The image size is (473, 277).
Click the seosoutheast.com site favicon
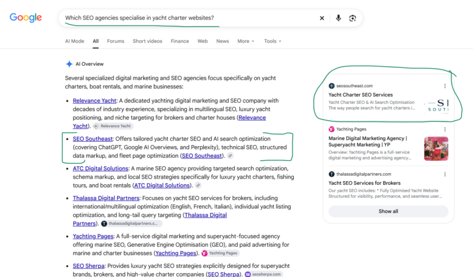(x=331, y=86)
